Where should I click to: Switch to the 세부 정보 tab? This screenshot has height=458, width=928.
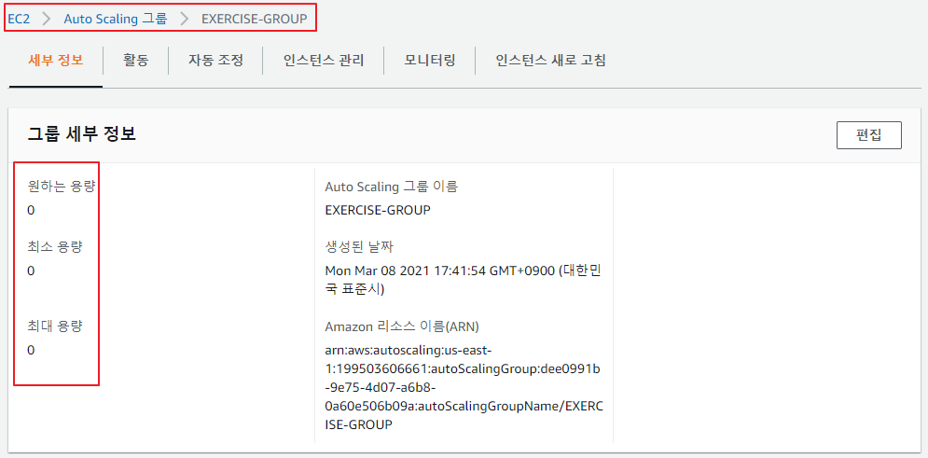tap(56, 60)
